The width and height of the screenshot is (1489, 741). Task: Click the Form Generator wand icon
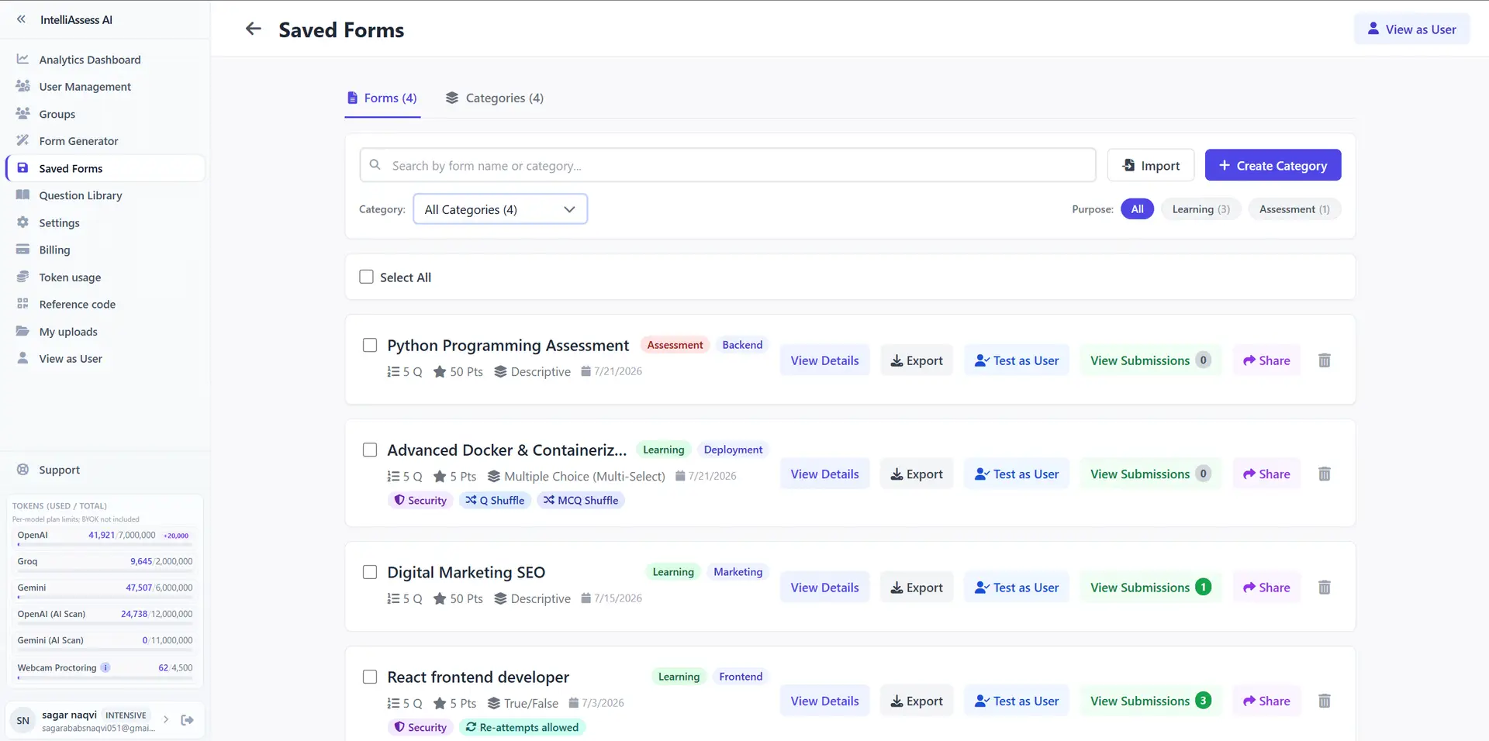[x=23, y=140]
